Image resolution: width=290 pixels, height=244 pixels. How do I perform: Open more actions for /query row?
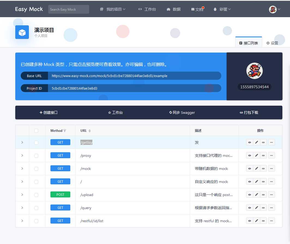pos(271,208)
